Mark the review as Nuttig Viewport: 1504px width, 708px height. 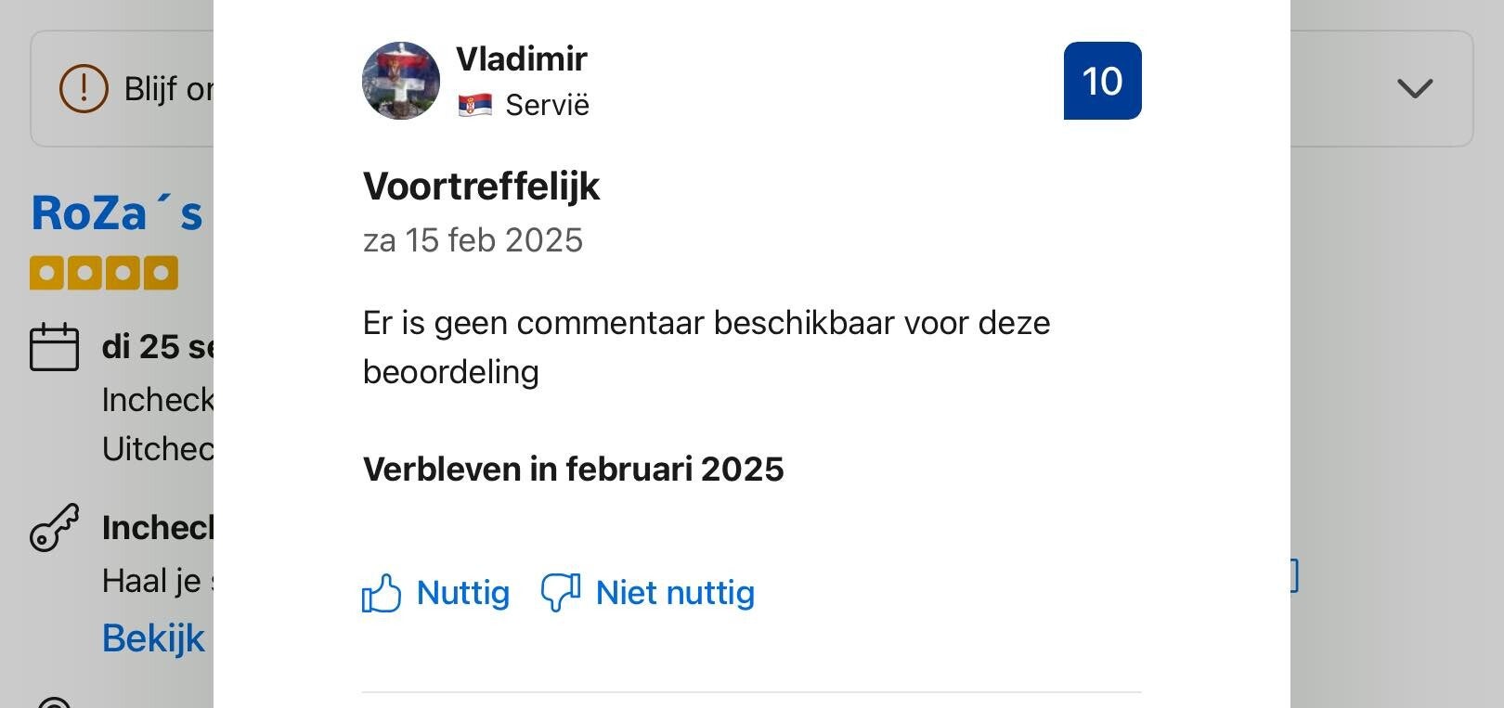(462, 593)
